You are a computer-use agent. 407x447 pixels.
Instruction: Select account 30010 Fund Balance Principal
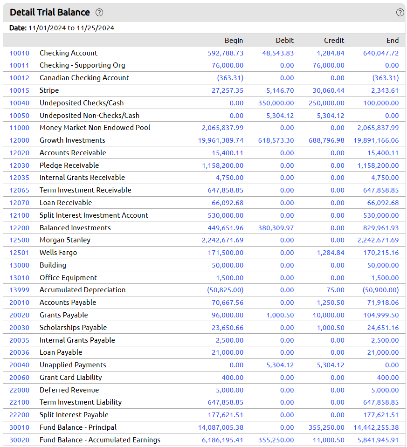tap(20, 427)
